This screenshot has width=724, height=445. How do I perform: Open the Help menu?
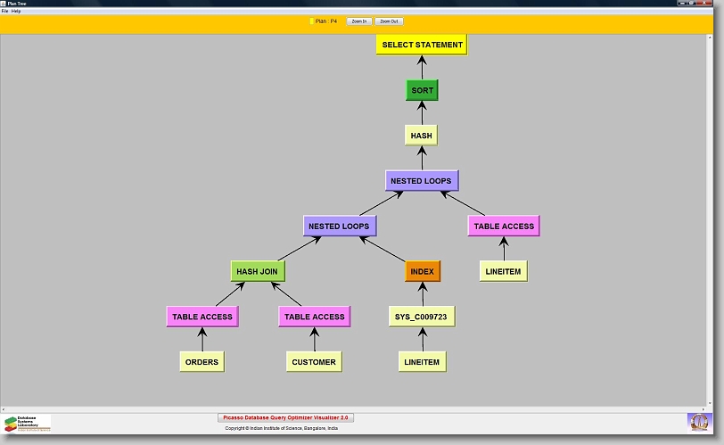(16, 11)
